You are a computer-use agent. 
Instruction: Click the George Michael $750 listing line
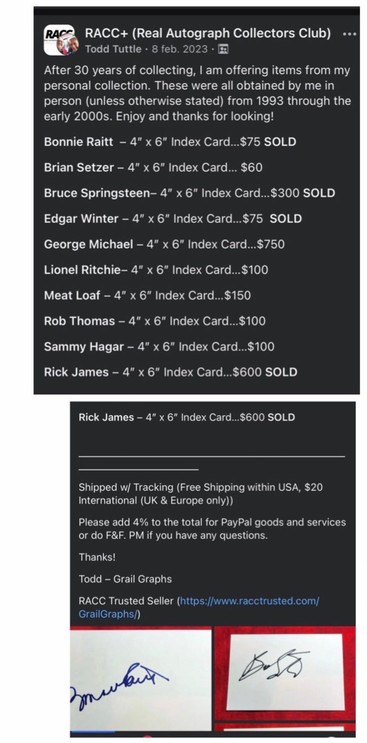tap(164, 244)
